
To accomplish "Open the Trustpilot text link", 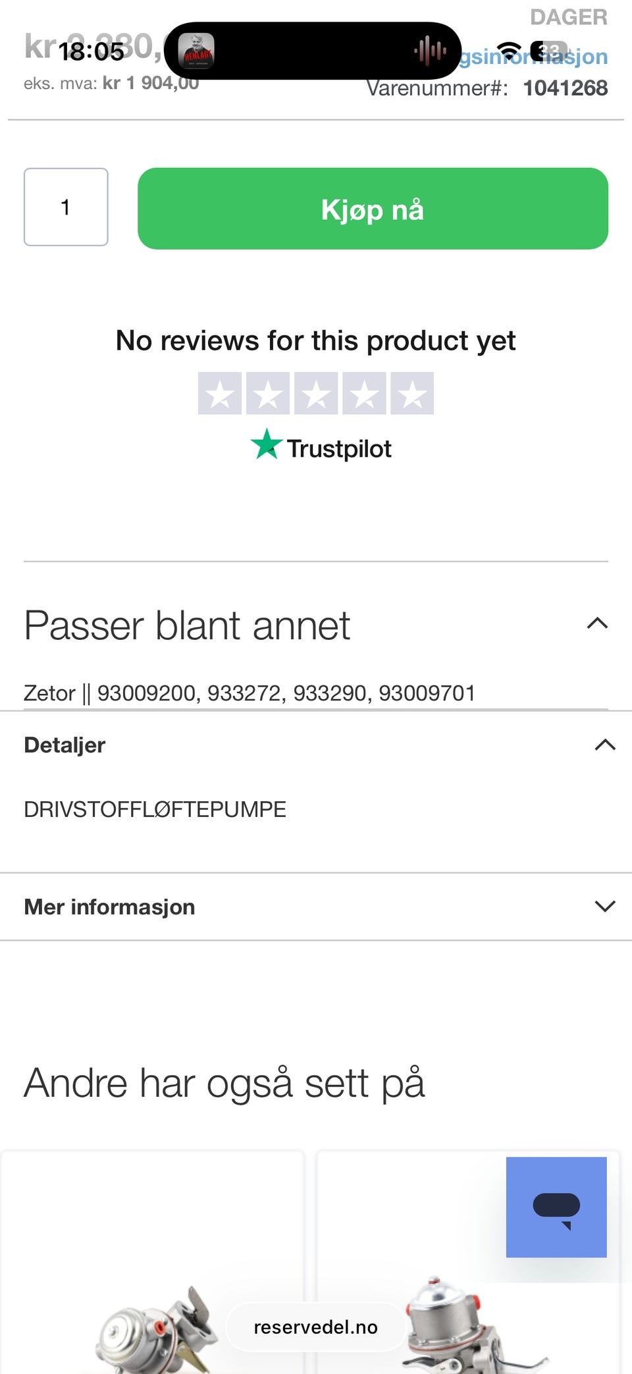I will (x=339, y=449).
